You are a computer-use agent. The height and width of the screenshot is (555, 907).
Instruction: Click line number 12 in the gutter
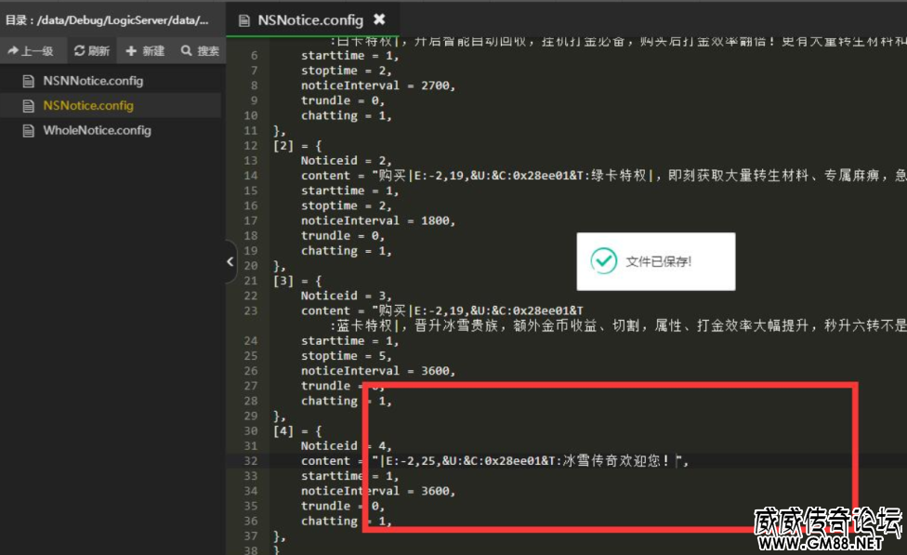[251, 146]
